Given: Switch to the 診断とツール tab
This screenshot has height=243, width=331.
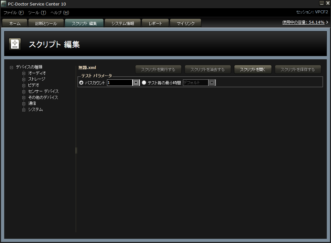Looking at the screenshot, I should coord(46,23).
